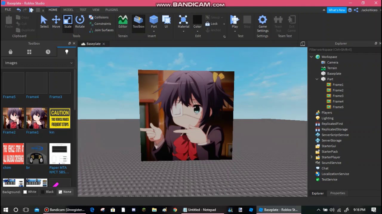Click the Lock button
This screenshot has width=382, height=214.
(212, 24)
